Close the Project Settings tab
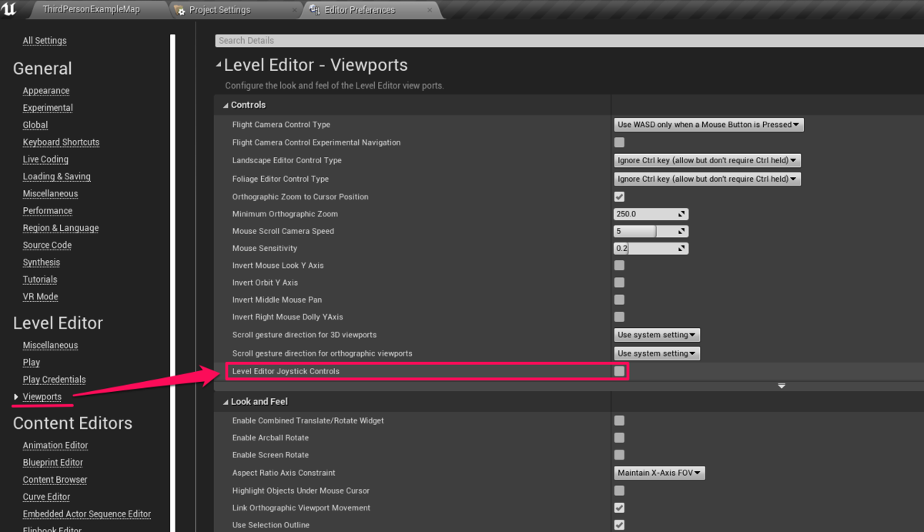This screenshot has width=924, height=532. [295, 10]
